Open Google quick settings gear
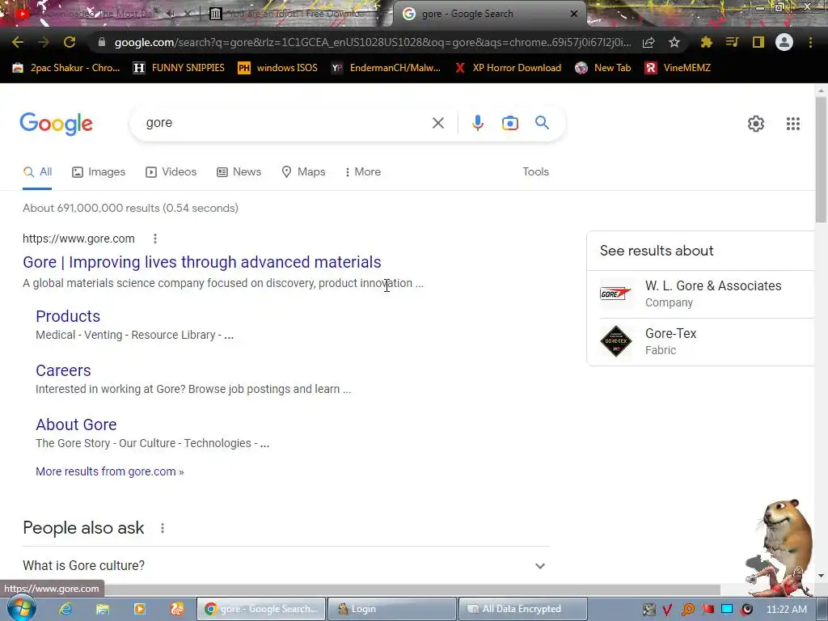828x621 pixels. coord(756,124)
